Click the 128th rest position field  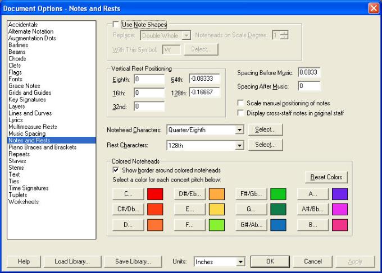coord(204,92)
